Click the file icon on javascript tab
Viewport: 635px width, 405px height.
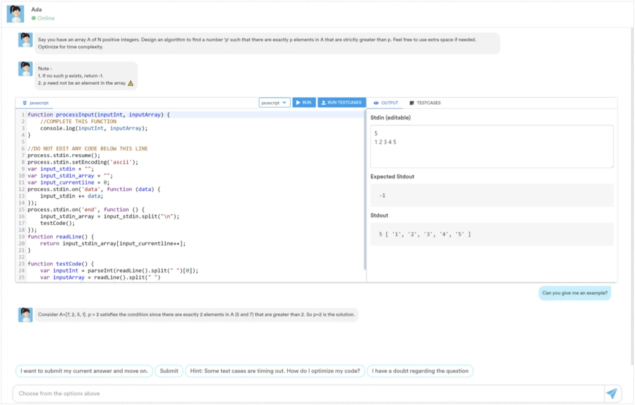(25, 103)
